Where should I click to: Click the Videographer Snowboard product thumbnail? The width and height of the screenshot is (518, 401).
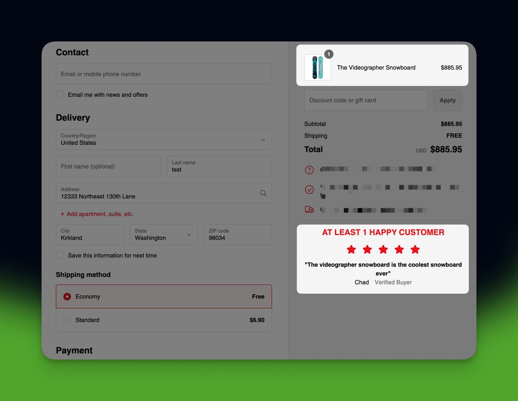coord(318,68)
